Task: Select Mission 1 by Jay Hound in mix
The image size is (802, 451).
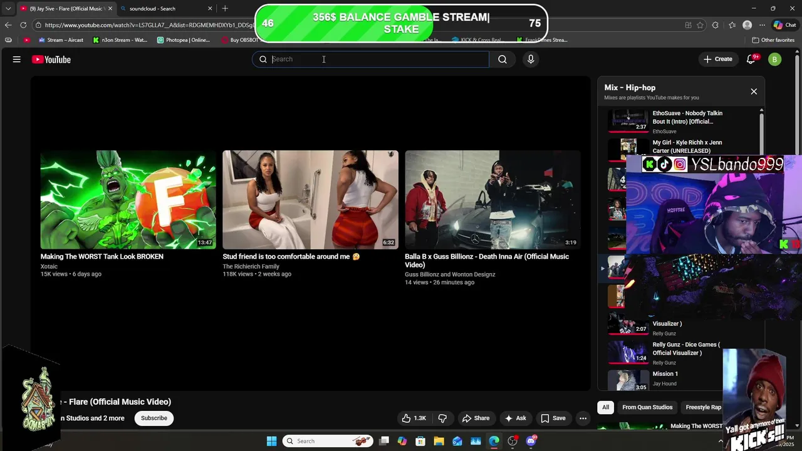Action: click(665, 378)
